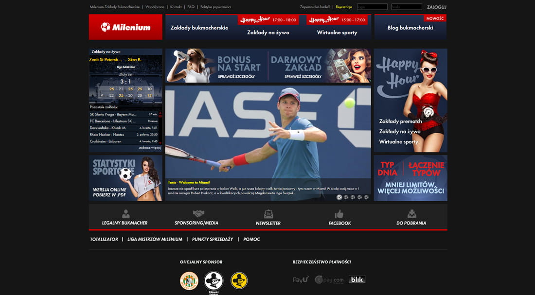Click Zapomniałeś hasła? link
The width and height of the screenshot is (535, 295).
[x=315, y=7]
